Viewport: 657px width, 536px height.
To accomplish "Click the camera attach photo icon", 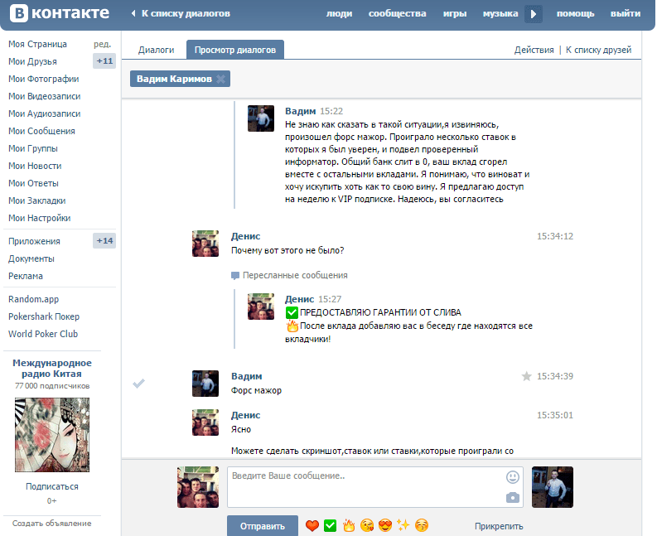I will click(x=513, y=497).
